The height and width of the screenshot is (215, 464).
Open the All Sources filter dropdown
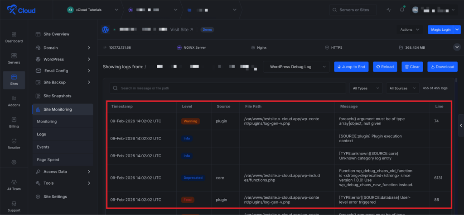click(x=401, y=89)
